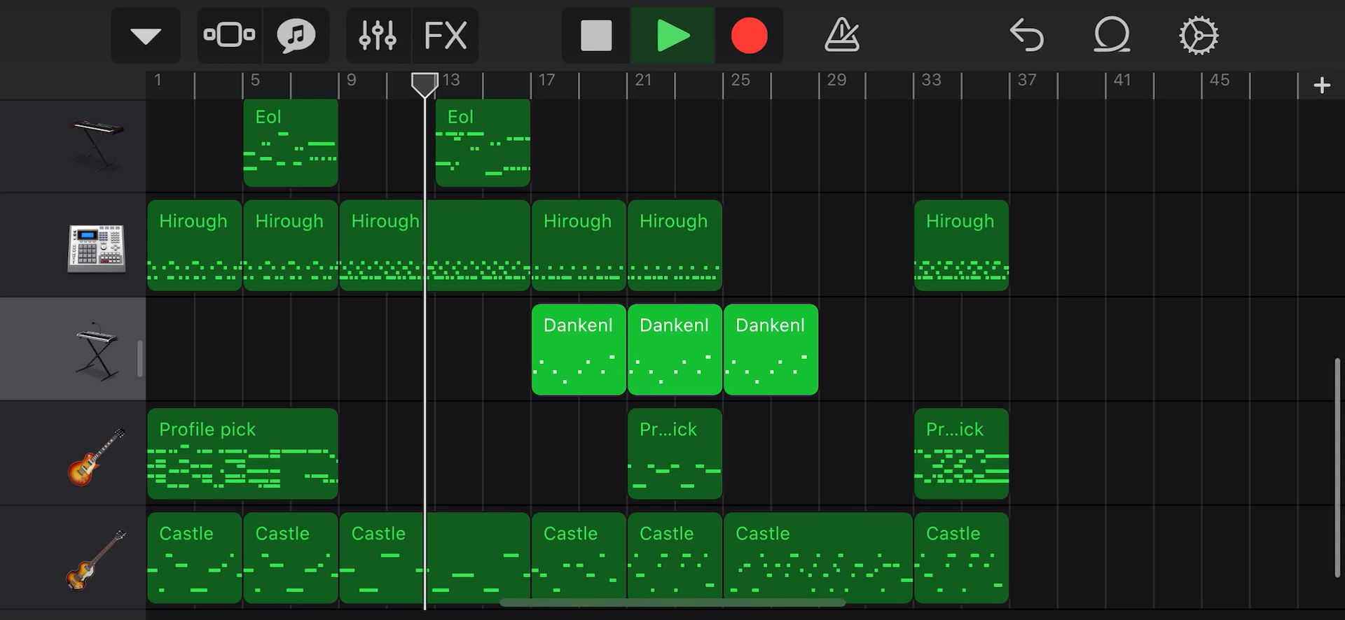
Task: Toggle the metronome
Action: [x=841, y=36]
